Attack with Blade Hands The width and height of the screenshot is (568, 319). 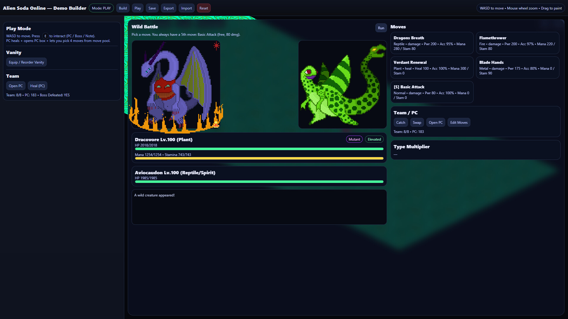pos(517,67)
